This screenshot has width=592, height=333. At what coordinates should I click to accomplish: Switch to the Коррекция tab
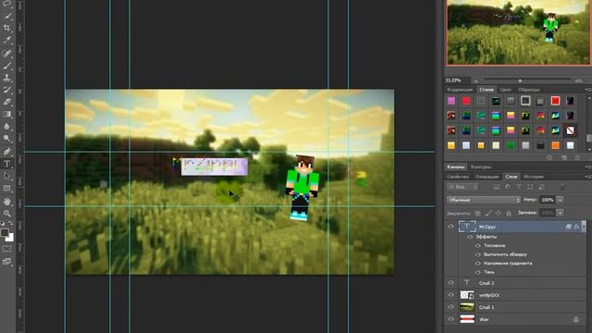click(x=460, y=90)
